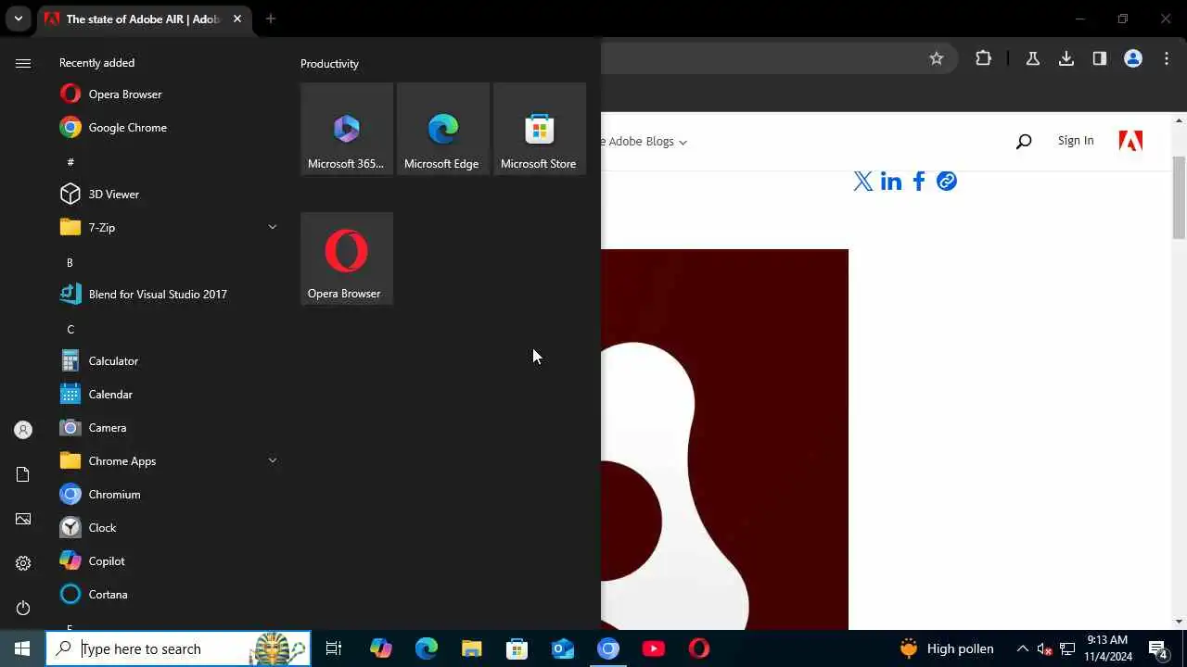Screen dimensions: 1187x667
Task: Open High pollen weather widget
Action: [x=947, y=648]
